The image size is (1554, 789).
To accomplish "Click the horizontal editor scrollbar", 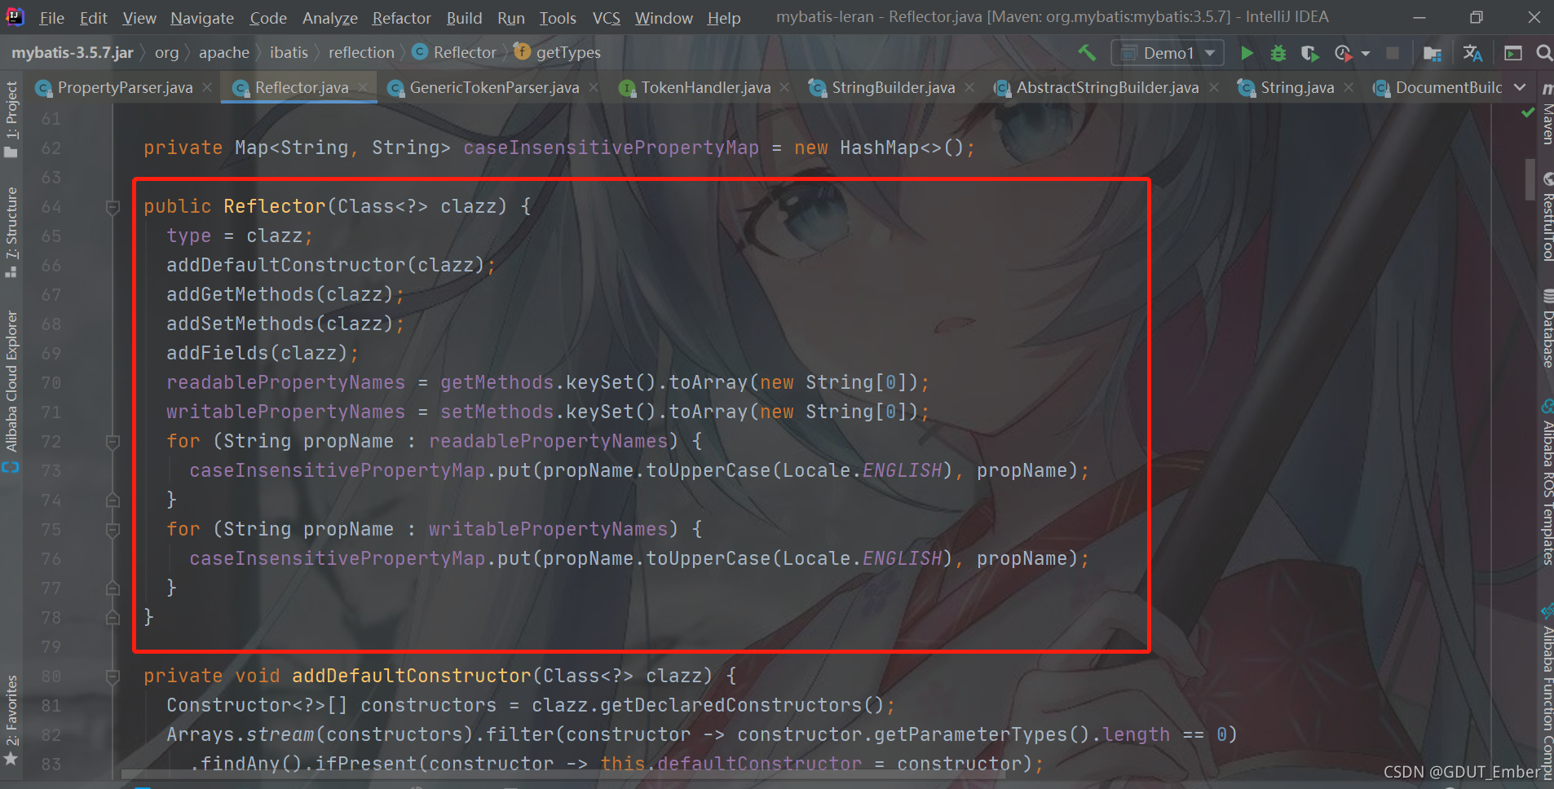I will 563,774.
